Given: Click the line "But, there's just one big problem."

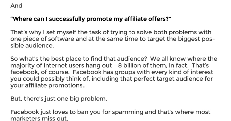Looking at the screenshot, I should (x=59, y=99).
